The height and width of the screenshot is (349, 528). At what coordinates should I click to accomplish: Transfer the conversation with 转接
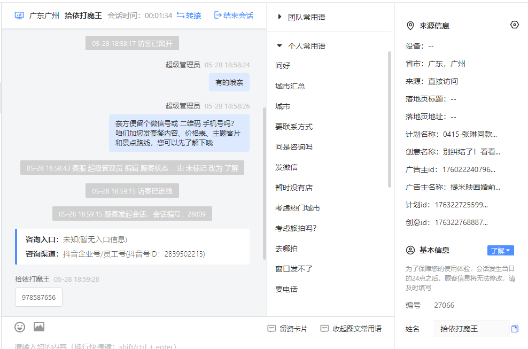tap(189, 15)
